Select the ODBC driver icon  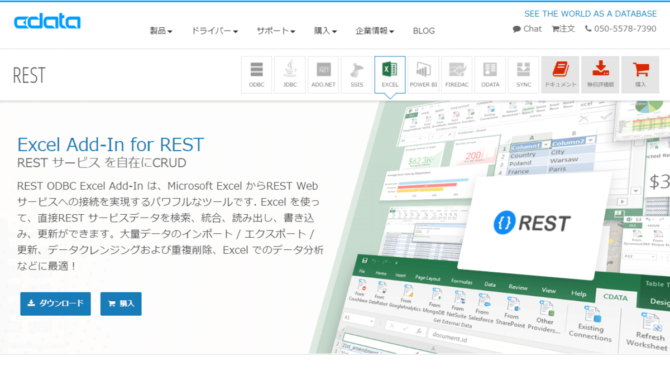(257, 75)
